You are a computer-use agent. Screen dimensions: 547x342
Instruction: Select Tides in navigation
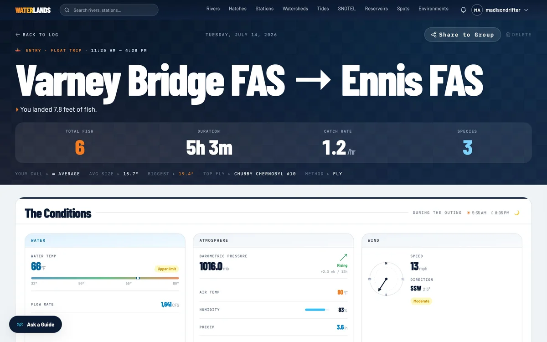pos(323,9)
